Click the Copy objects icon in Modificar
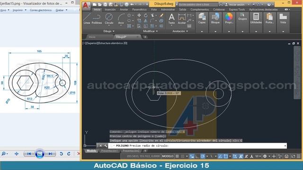The image size is (303, 170). tap(139, 21)
